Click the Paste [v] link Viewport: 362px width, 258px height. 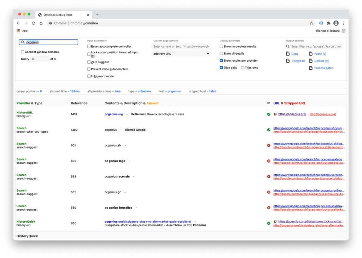(320, 54)
